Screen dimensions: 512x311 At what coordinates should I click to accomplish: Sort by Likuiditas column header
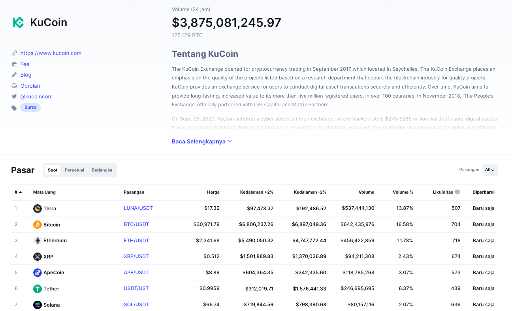443,192
